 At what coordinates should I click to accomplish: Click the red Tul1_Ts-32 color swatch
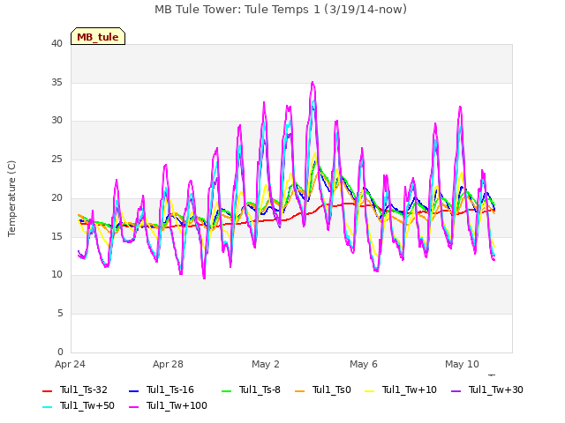tap(47, 390)
